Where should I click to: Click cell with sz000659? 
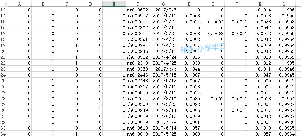click(x=138, y=122)
